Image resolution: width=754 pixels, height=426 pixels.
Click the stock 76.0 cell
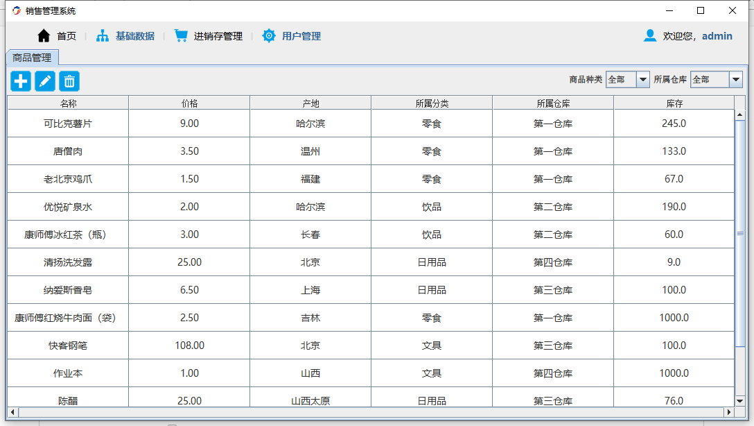pyautogui.click(x=674, y=398)
